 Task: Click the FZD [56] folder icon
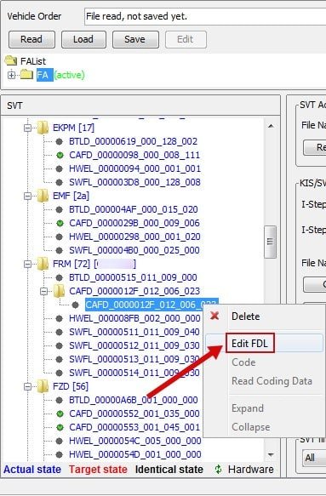coord(43,386)
